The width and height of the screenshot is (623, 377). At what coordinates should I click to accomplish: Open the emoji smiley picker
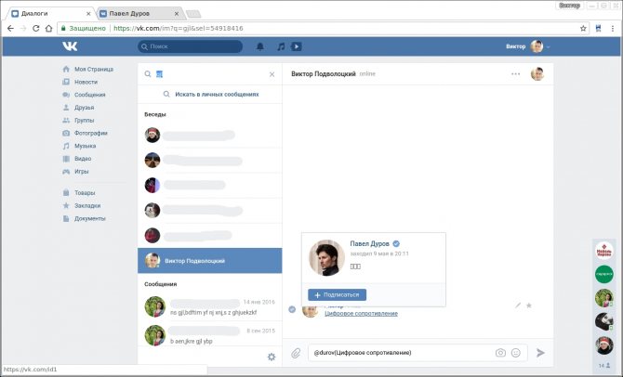click(x=516, y=353)
